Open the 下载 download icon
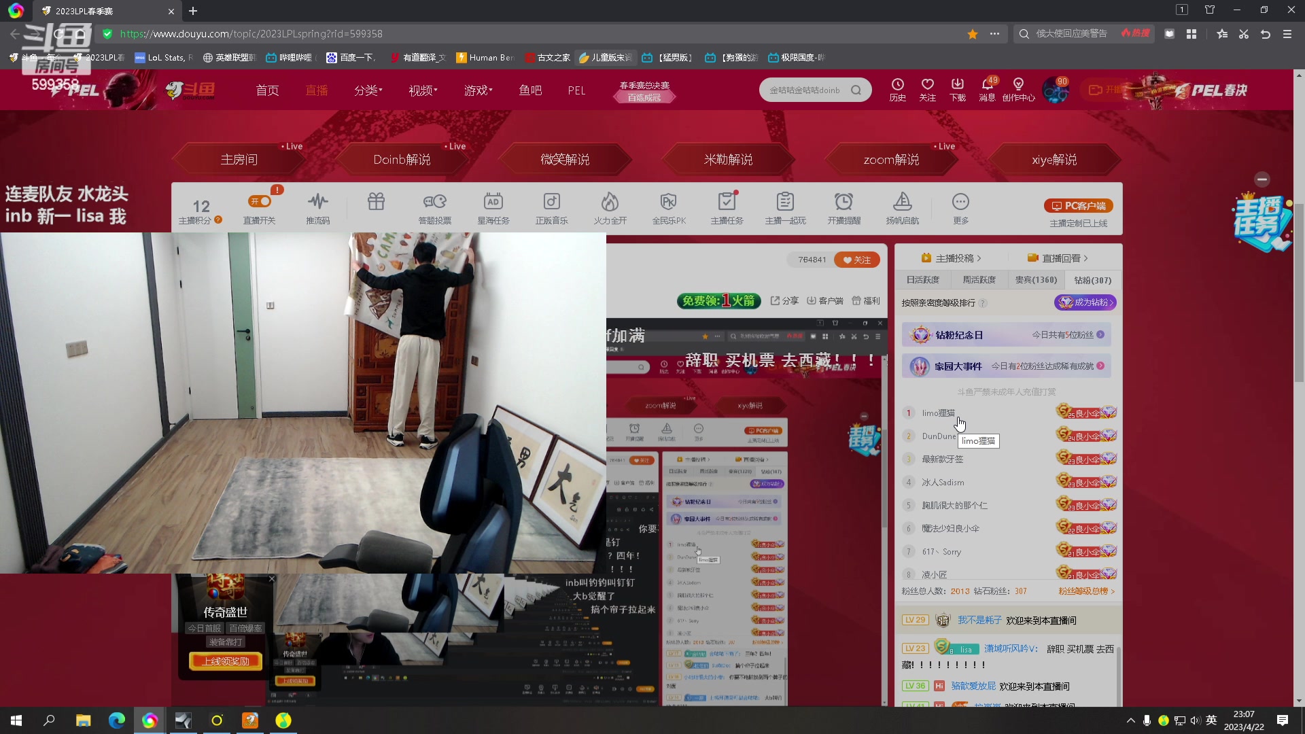This screenshot has width=1305, height=734. (957, 89)
